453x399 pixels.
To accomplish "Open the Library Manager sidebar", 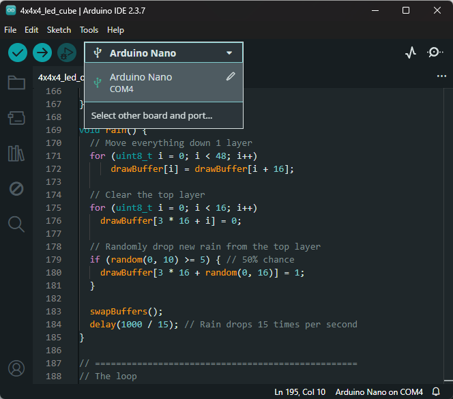I will pos(16,153).
